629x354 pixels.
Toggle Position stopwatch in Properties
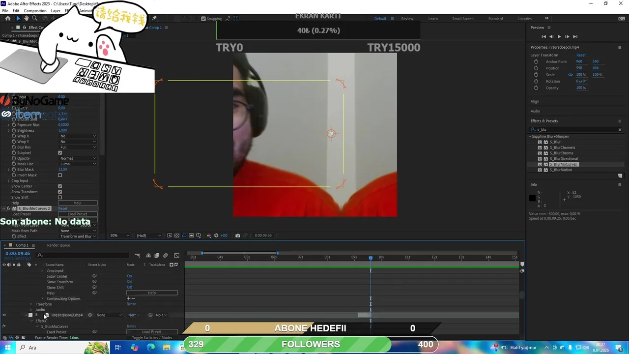point(536,68)
